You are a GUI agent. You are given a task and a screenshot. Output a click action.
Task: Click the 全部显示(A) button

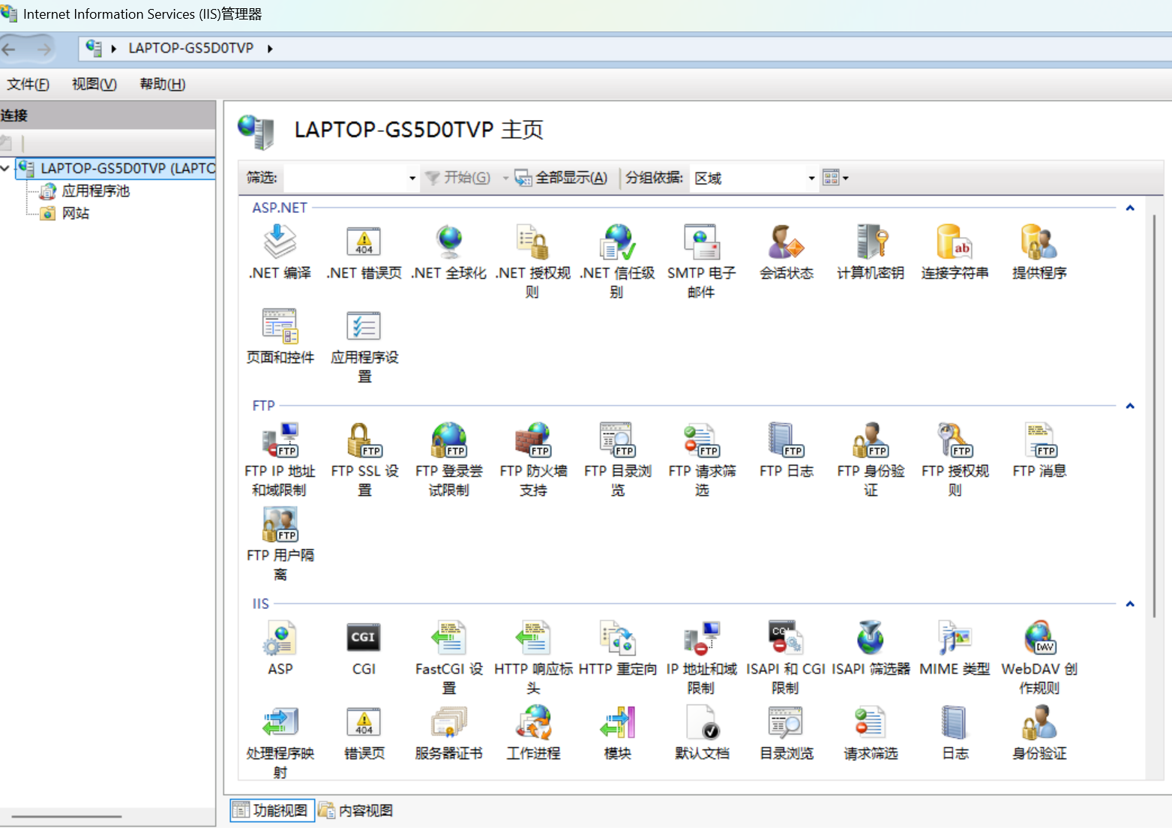pos(561,178)
